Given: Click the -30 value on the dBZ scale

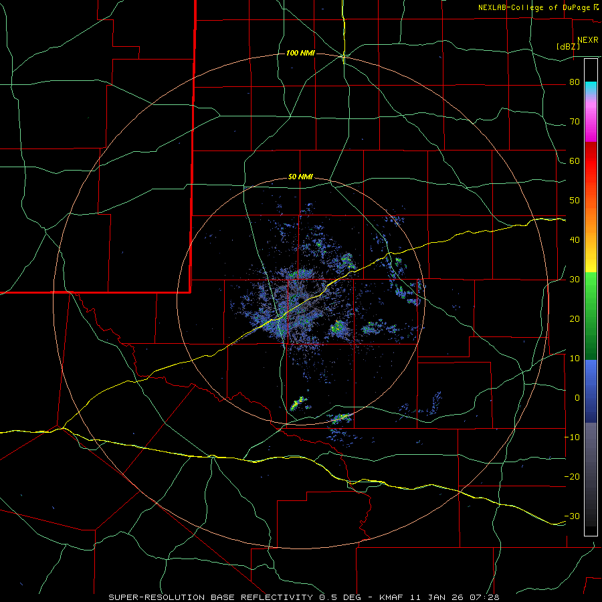Looking at the screenshot, I should 572,516.
